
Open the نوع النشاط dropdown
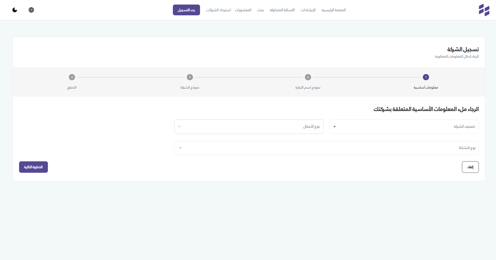326,148
